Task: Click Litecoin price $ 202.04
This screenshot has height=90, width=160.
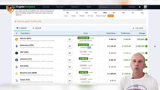Action: pyautogui.click(x=83, y=58)
